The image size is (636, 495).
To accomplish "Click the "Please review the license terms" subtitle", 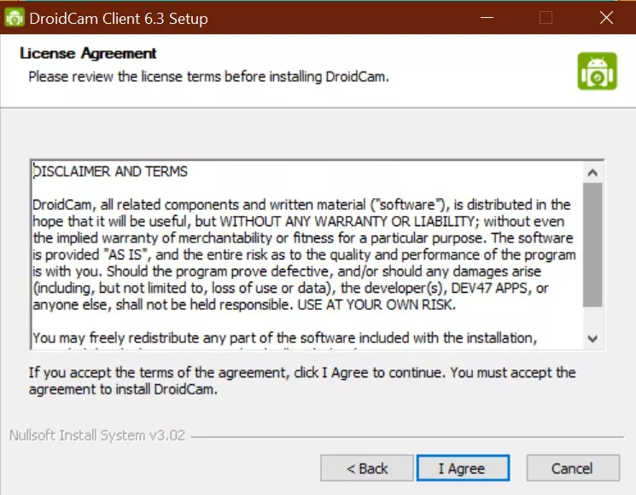I will (x=208, y=76).
